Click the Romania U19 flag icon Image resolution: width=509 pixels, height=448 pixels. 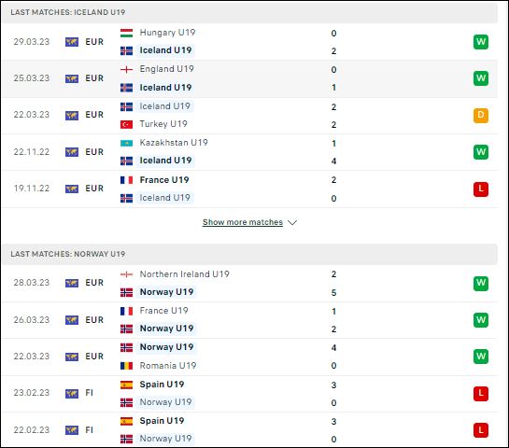[x=126, y=366]
